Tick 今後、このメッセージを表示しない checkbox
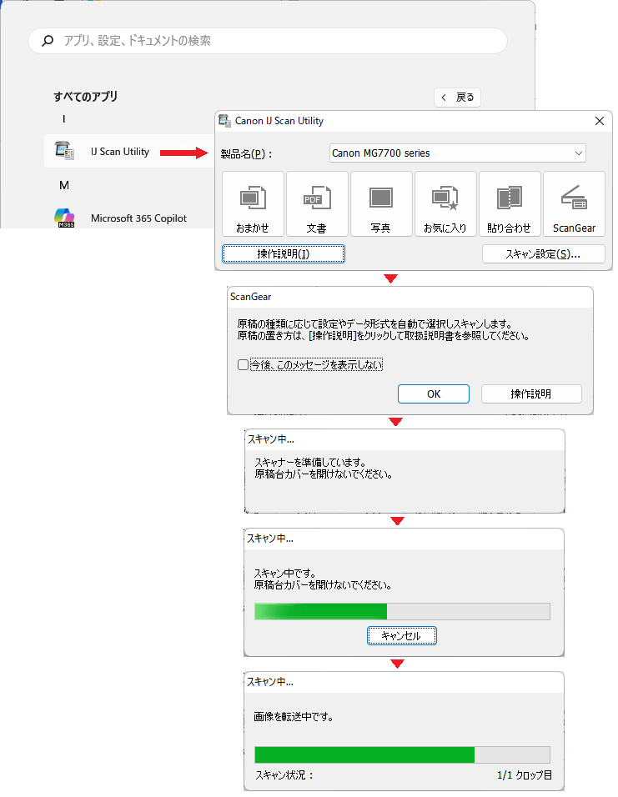The height and width of the screenshot is (797, 618). 244,364
